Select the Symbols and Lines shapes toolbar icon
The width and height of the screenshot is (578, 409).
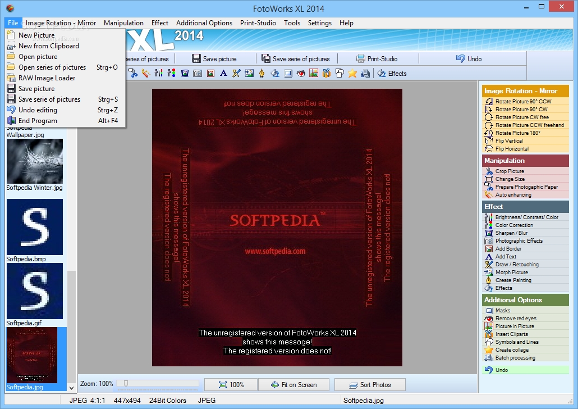click(340, 73)
